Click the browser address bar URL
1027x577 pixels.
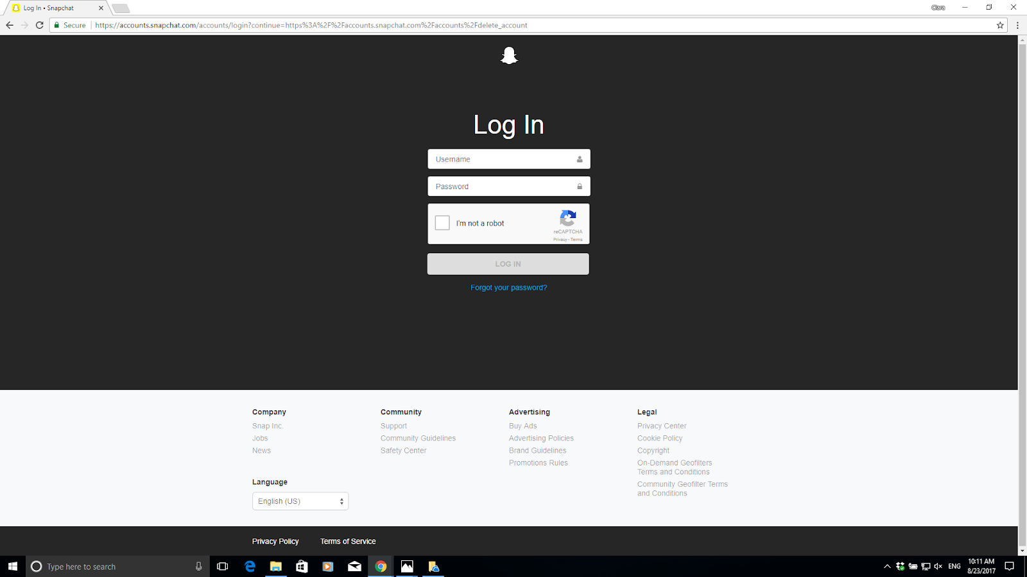coord(311,26)
